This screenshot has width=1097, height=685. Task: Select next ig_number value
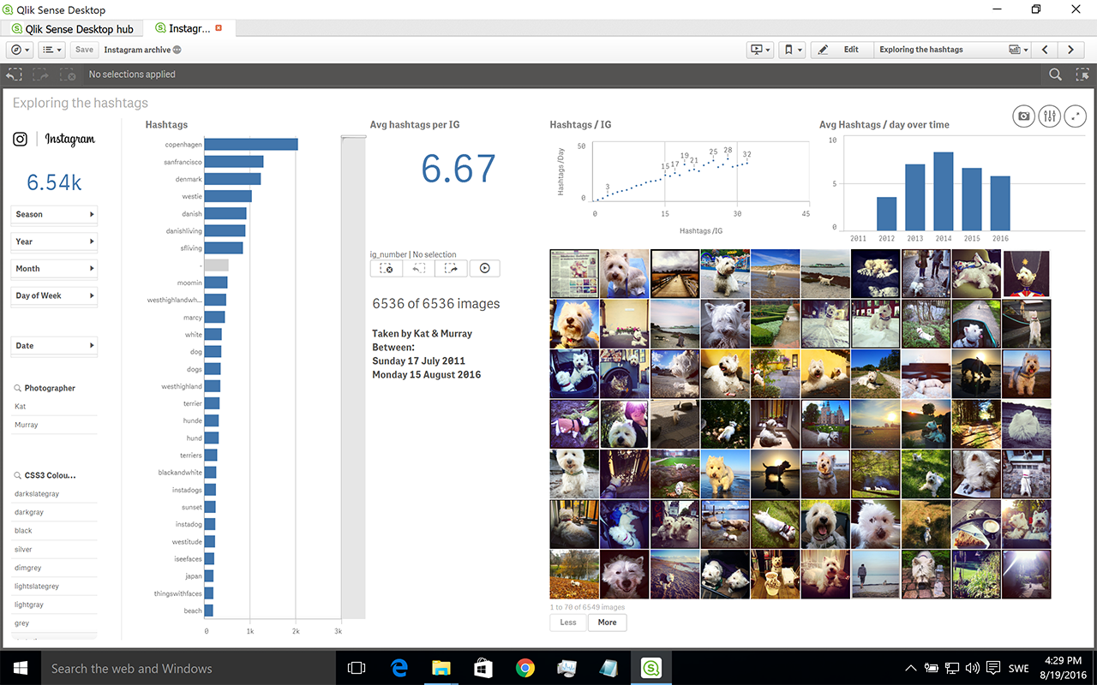[x=451, y=268]
